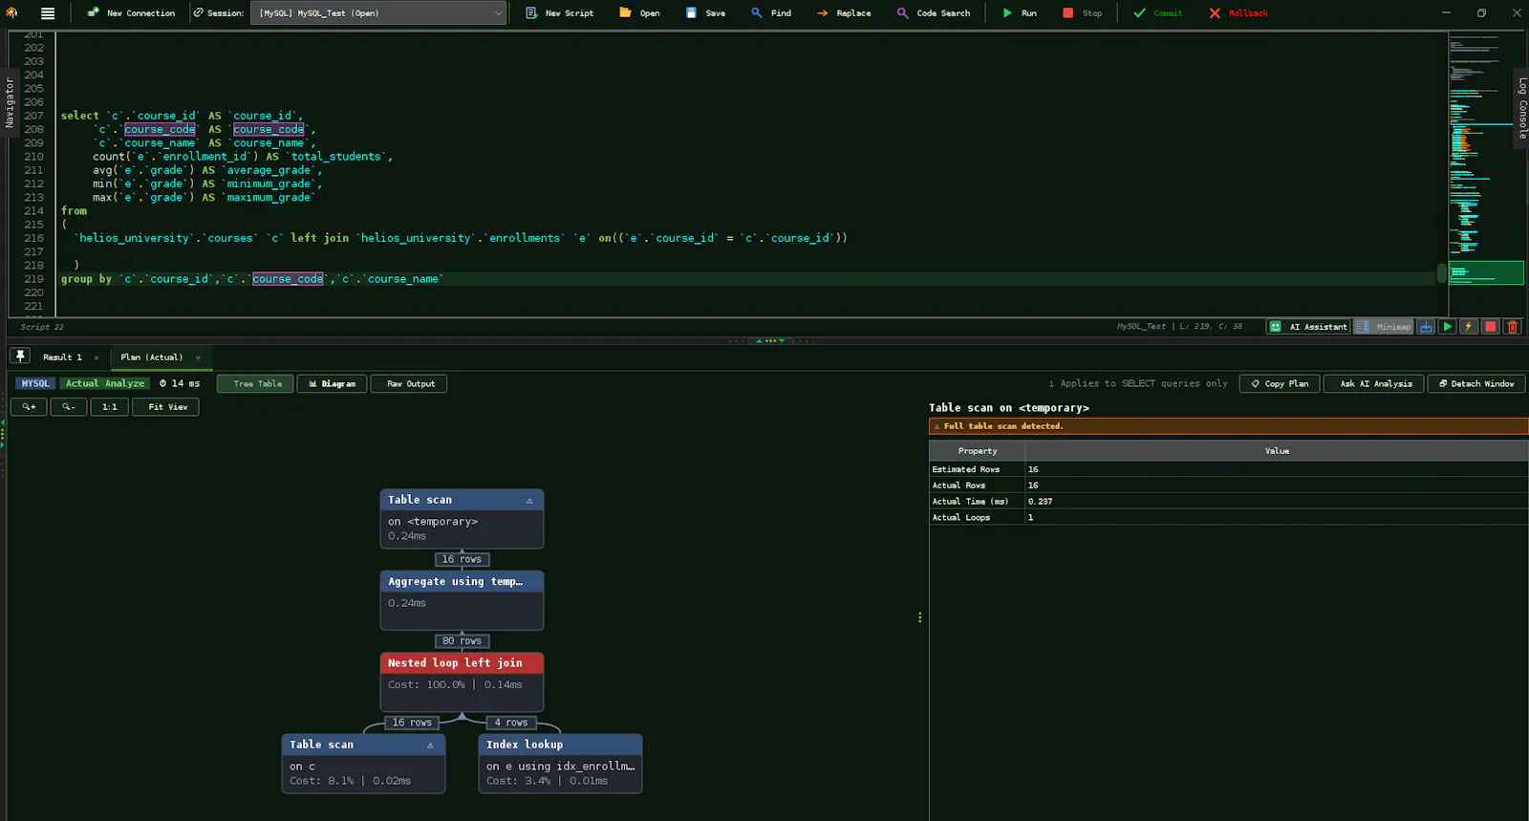The width and height of the screenshot is (1529, 821).
Task: Select the Nested loop left join node
Action: point(463,681)
